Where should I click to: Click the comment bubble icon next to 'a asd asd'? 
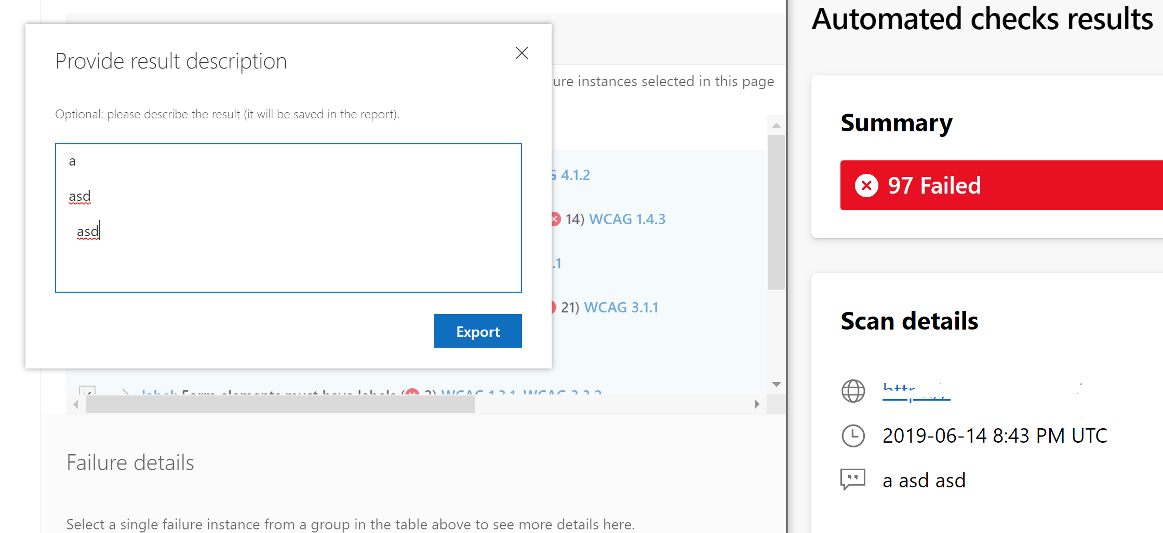point(852,479)
